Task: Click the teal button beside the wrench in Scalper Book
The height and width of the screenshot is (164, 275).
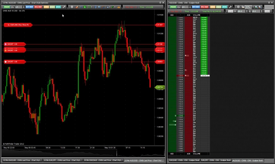Action: 225,7
